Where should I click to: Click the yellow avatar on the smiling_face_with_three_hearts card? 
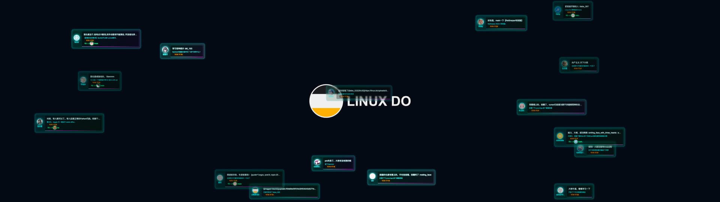click(x=560, y=136)
